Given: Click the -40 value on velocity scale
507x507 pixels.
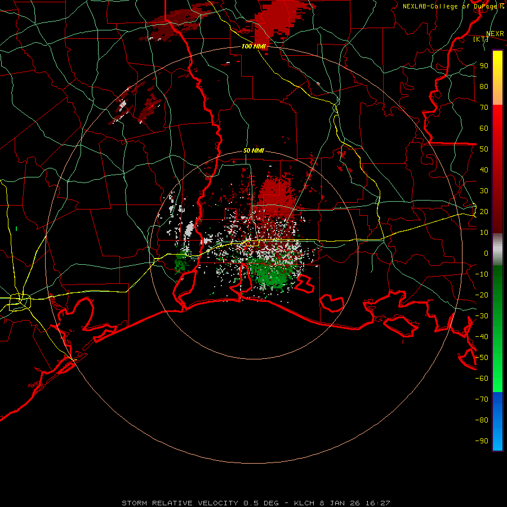Looking at the screenshot, I should click(x=482, y=337).
